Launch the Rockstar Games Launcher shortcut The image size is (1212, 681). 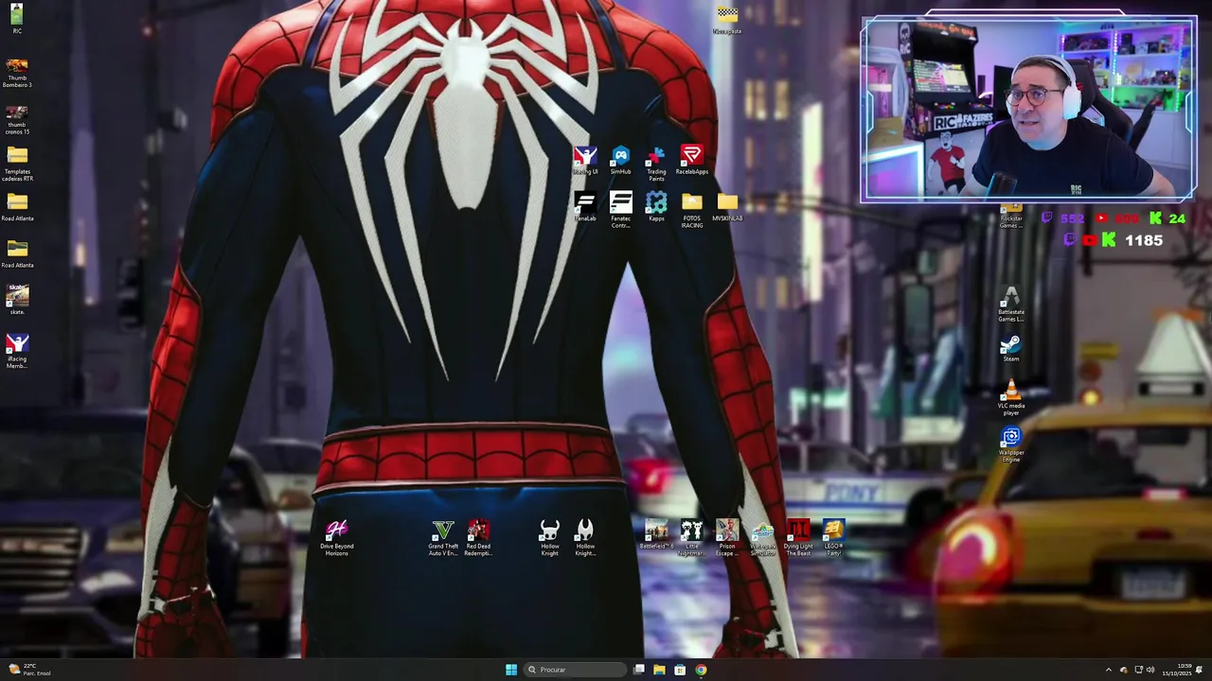pos(1011,217)
